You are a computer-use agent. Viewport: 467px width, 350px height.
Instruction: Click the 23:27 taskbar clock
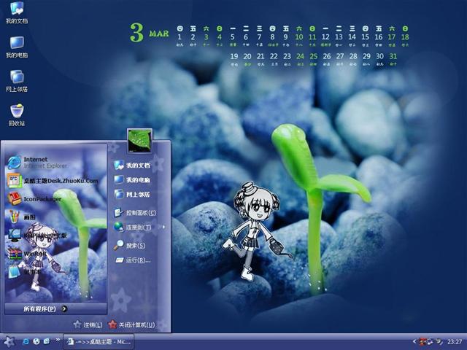pos(455,342)
